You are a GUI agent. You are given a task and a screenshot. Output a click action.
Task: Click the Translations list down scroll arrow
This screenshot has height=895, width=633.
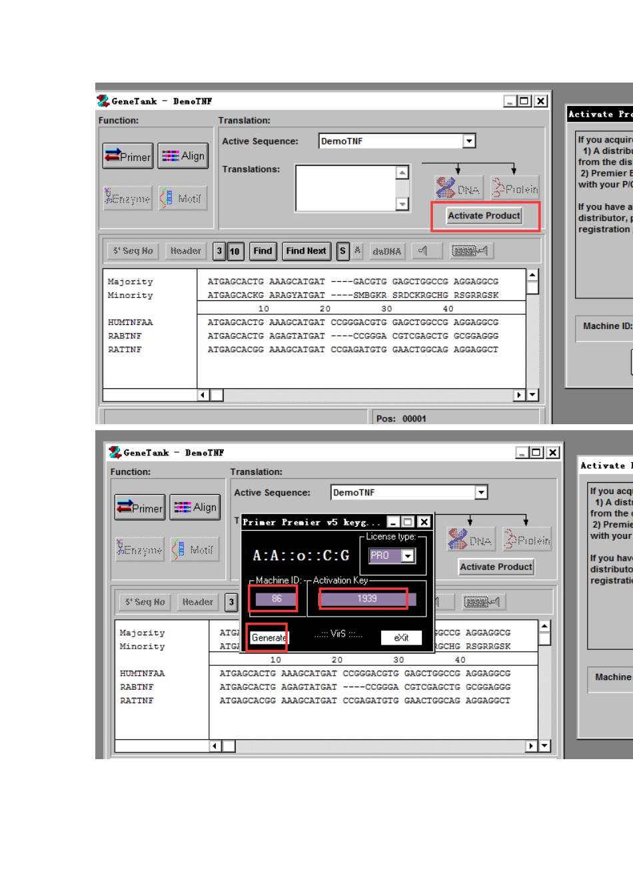point(402,204)
